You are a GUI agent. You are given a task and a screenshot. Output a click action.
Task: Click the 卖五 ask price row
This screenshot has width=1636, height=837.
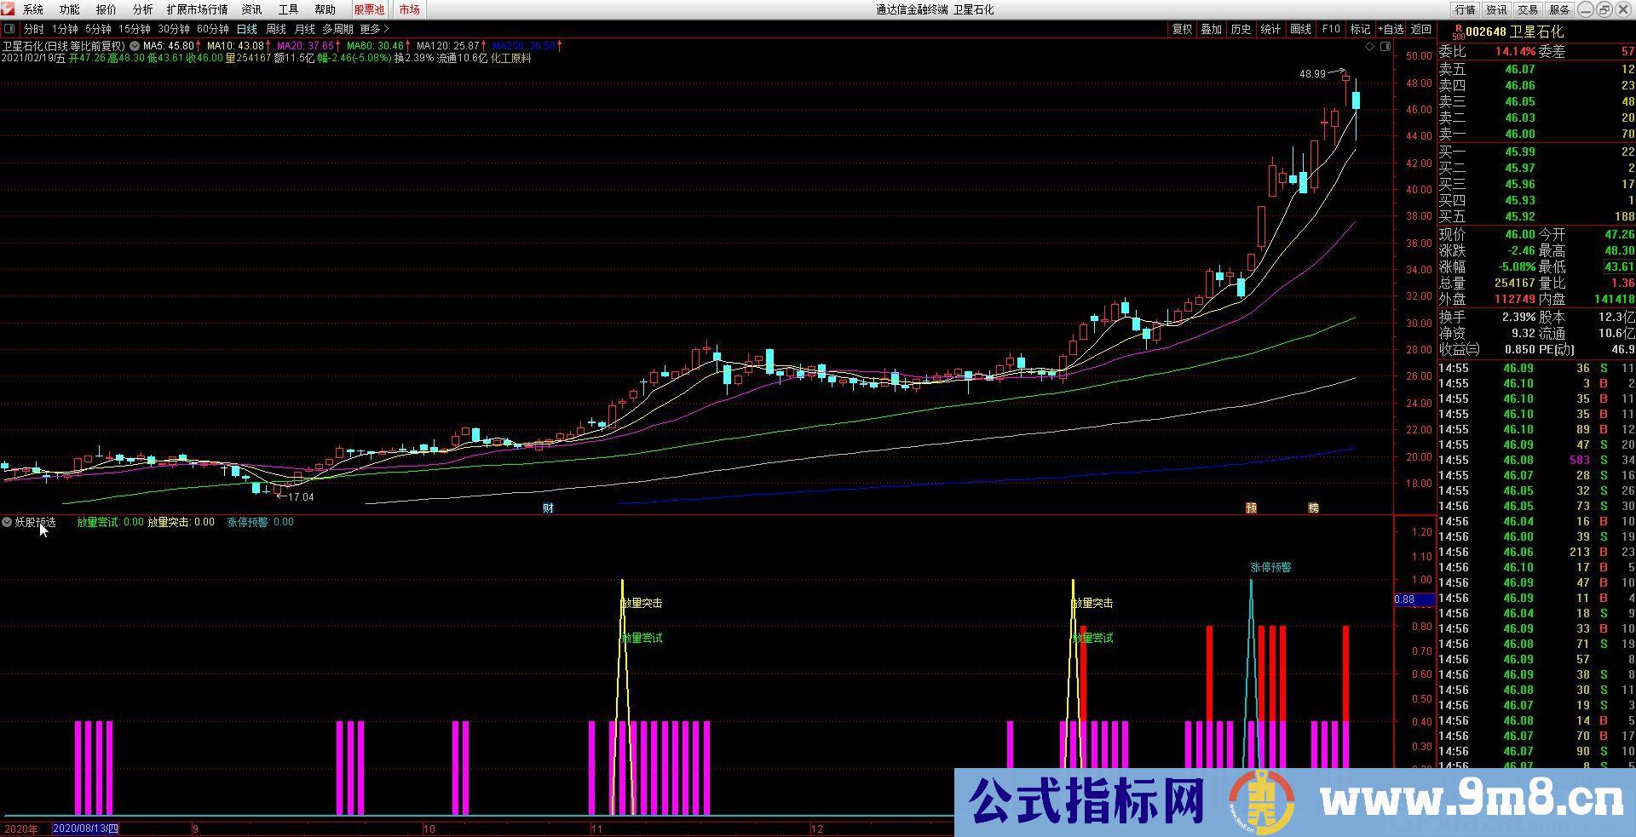1537,69
